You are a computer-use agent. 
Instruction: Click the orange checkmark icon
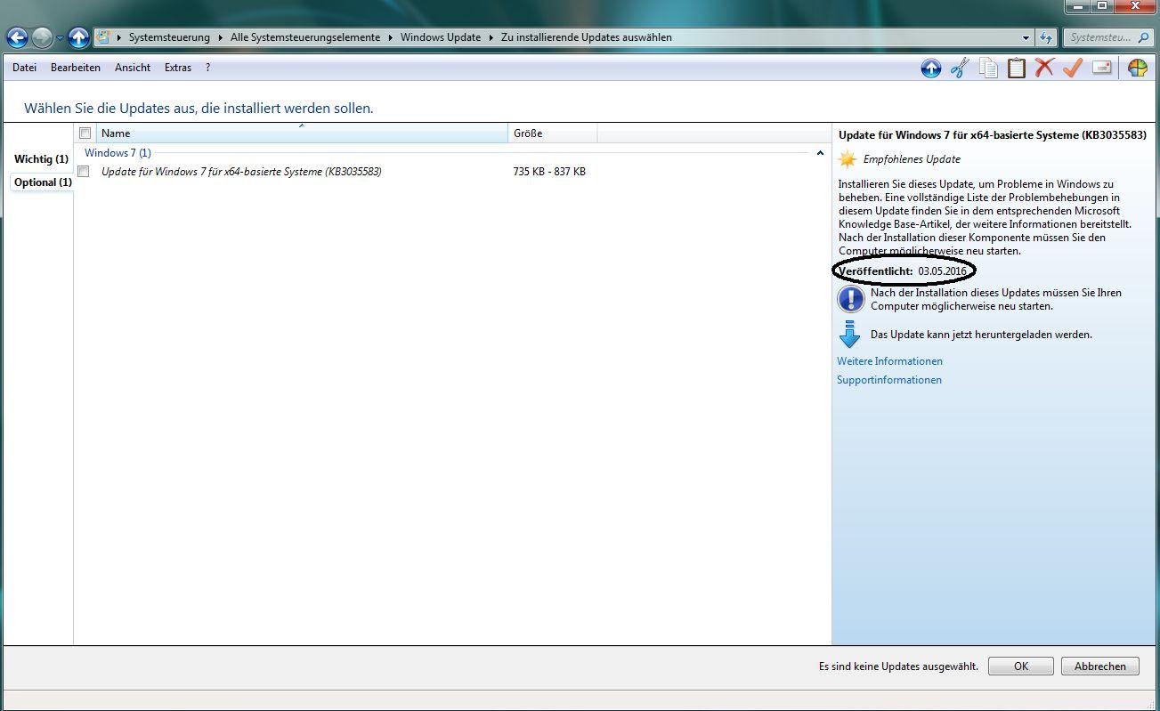coord(1073,68)
